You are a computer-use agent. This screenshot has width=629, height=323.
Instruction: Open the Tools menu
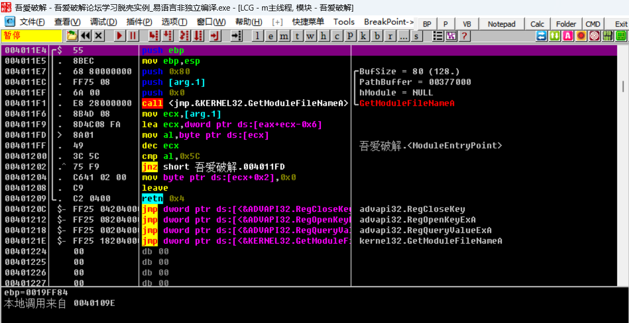(x=344, y=22)
